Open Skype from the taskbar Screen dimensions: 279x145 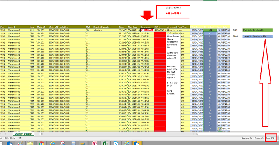click(x=116, y=143)
